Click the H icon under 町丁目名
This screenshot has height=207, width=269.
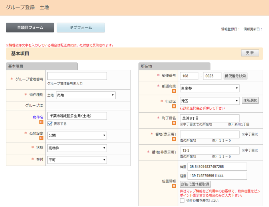point(174,123)
